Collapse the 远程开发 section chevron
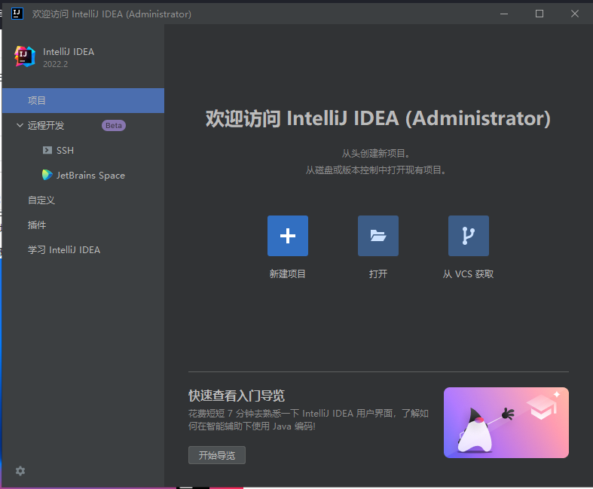The width and height of the screenshot is (593, 489). 20,126
